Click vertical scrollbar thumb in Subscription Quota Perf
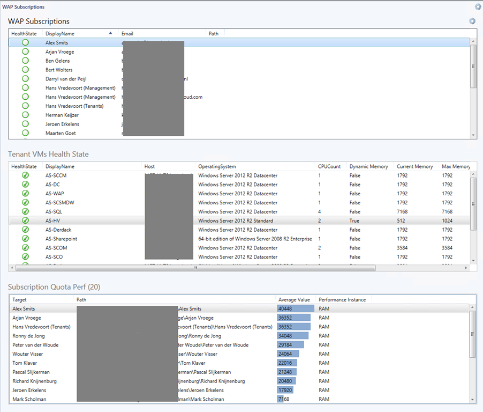The width and height of the screenshot is (483, 412). (x=472, y=334)
